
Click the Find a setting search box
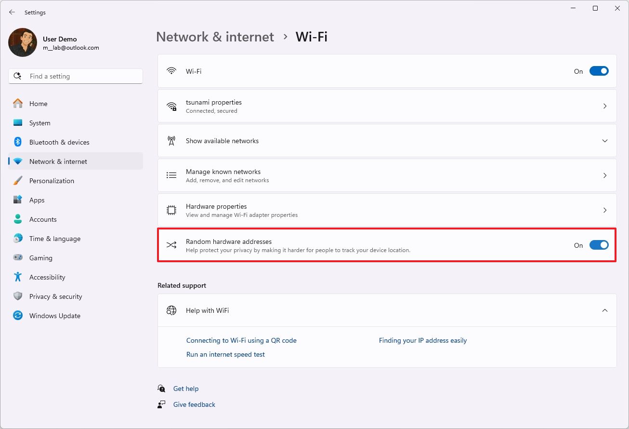[x=76, y=76]
